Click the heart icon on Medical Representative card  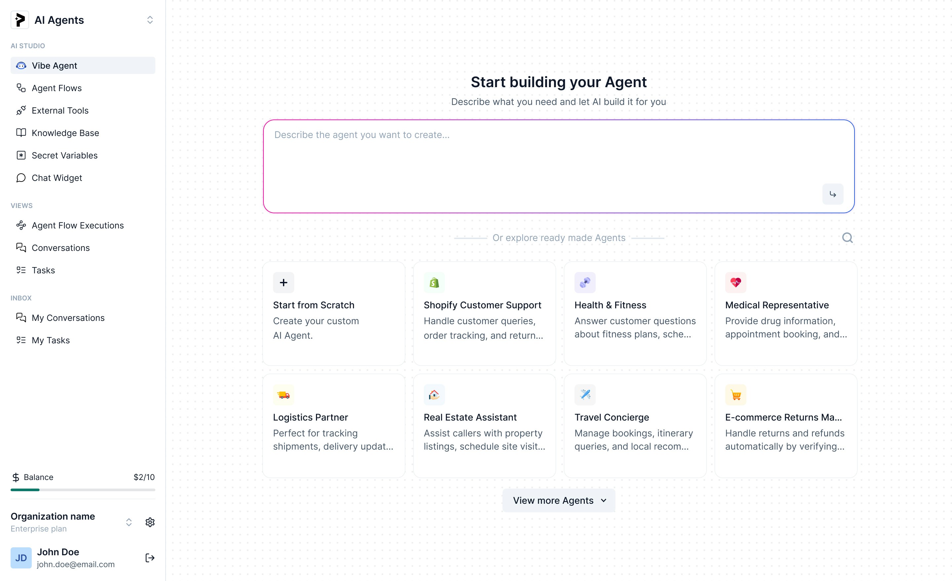[735, 283]
